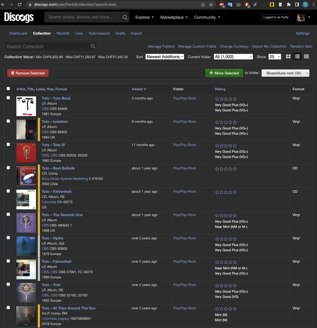This screenshot has width=317, height=328.
Task: Toggle the select-all checkbox in the table header
Action: 8,88
